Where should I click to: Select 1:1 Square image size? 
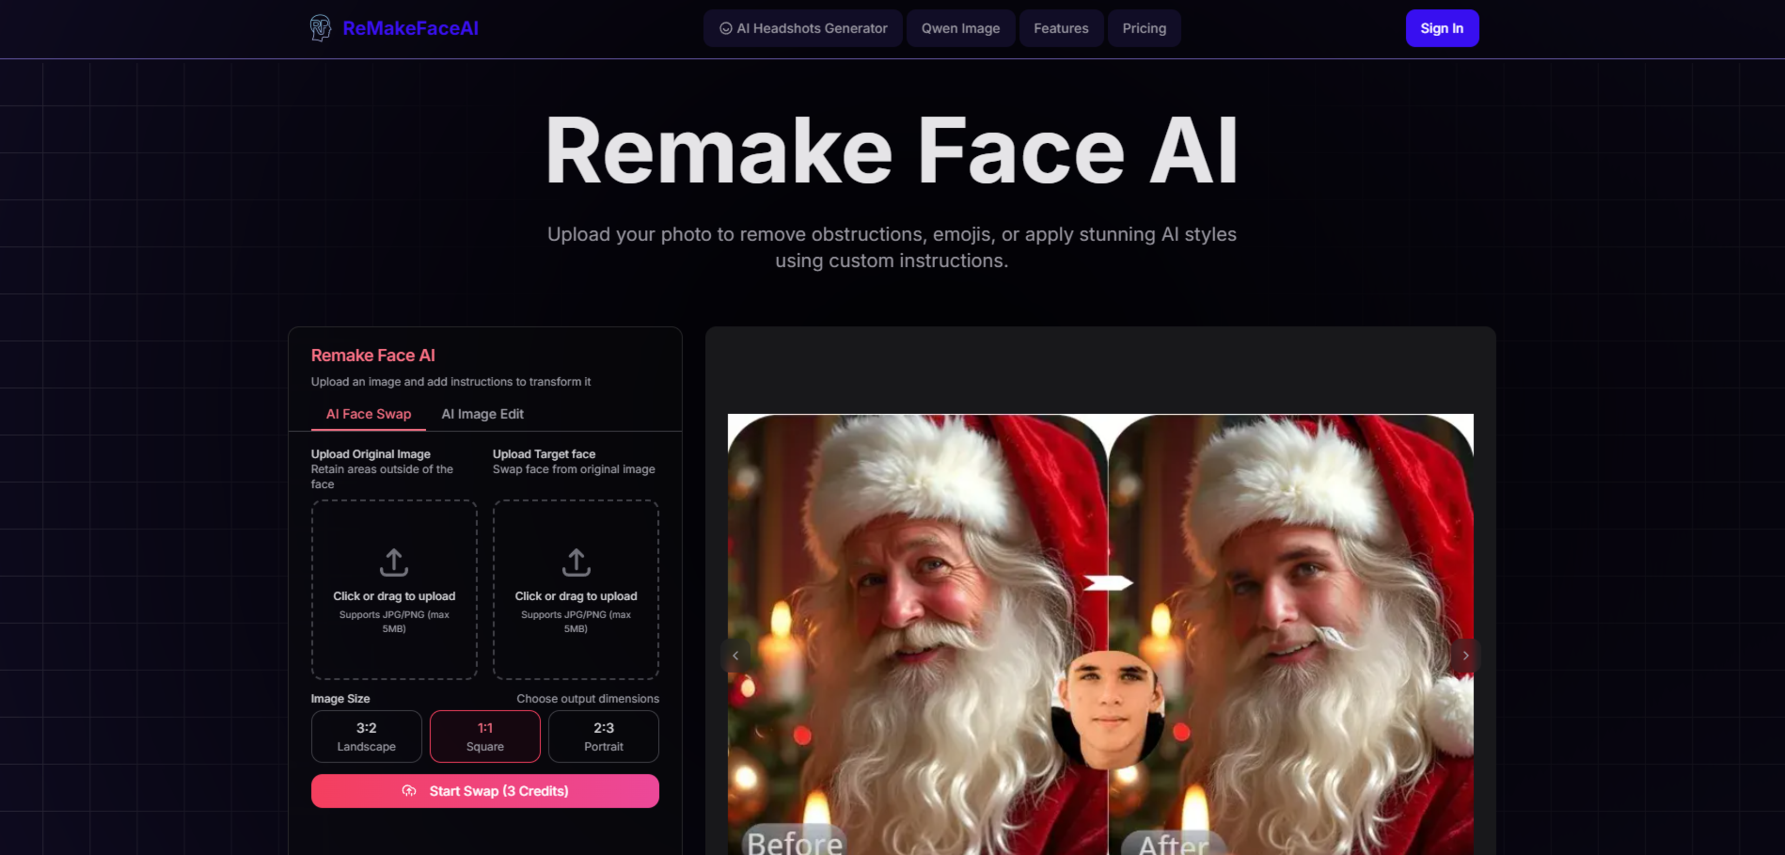pyautogui.click(x=484, y=736)
